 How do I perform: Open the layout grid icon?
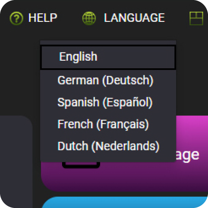point(196,18)
